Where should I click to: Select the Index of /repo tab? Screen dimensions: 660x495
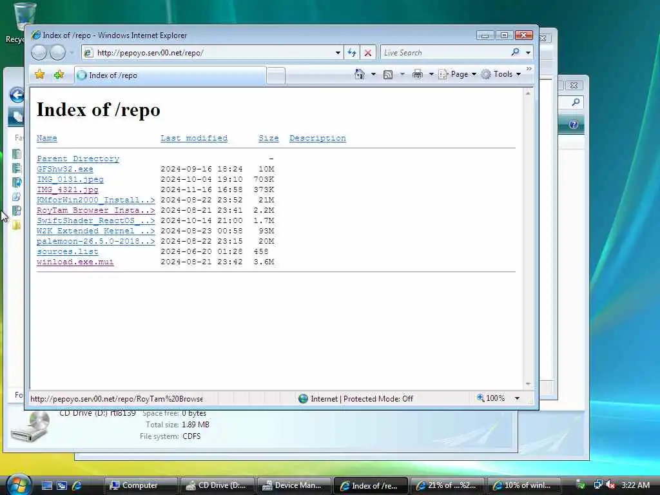[x=170, y=75]
